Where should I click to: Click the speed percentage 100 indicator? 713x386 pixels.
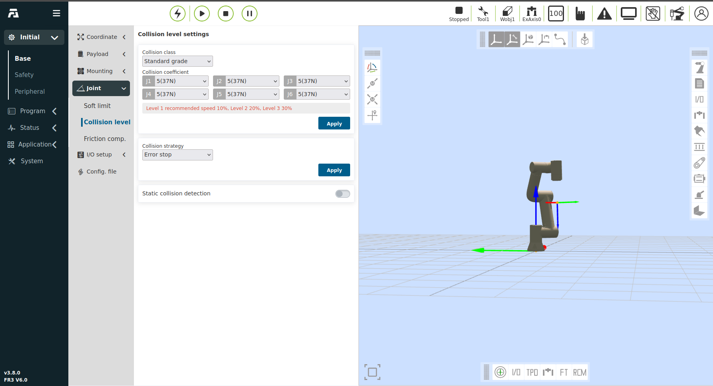pyautogui.click(x=556, y=14)
